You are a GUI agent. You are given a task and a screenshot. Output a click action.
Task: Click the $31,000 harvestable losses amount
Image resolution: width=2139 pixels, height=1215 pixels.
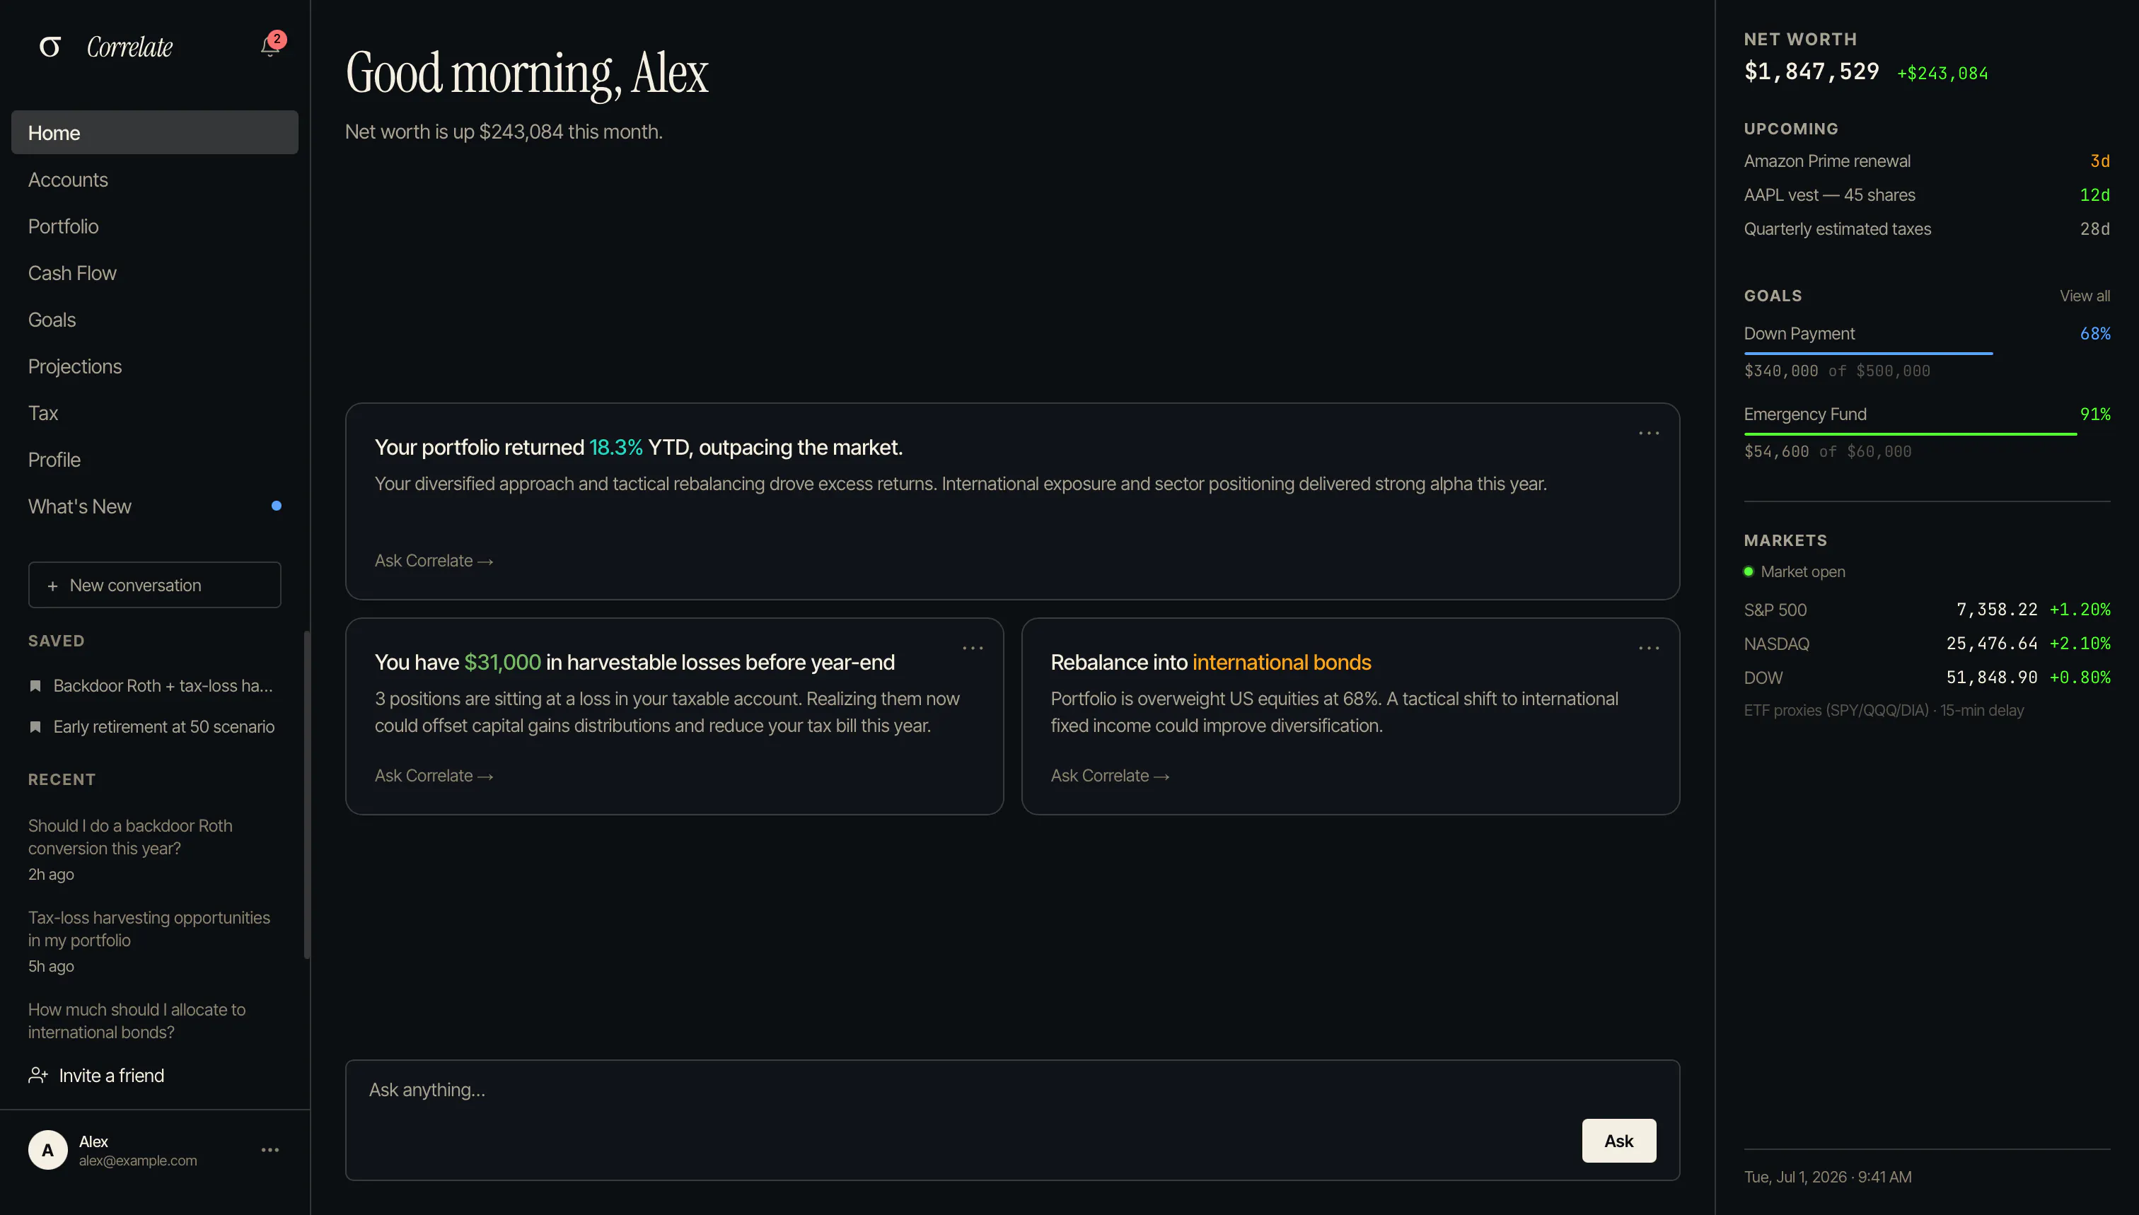coord(502,663)
